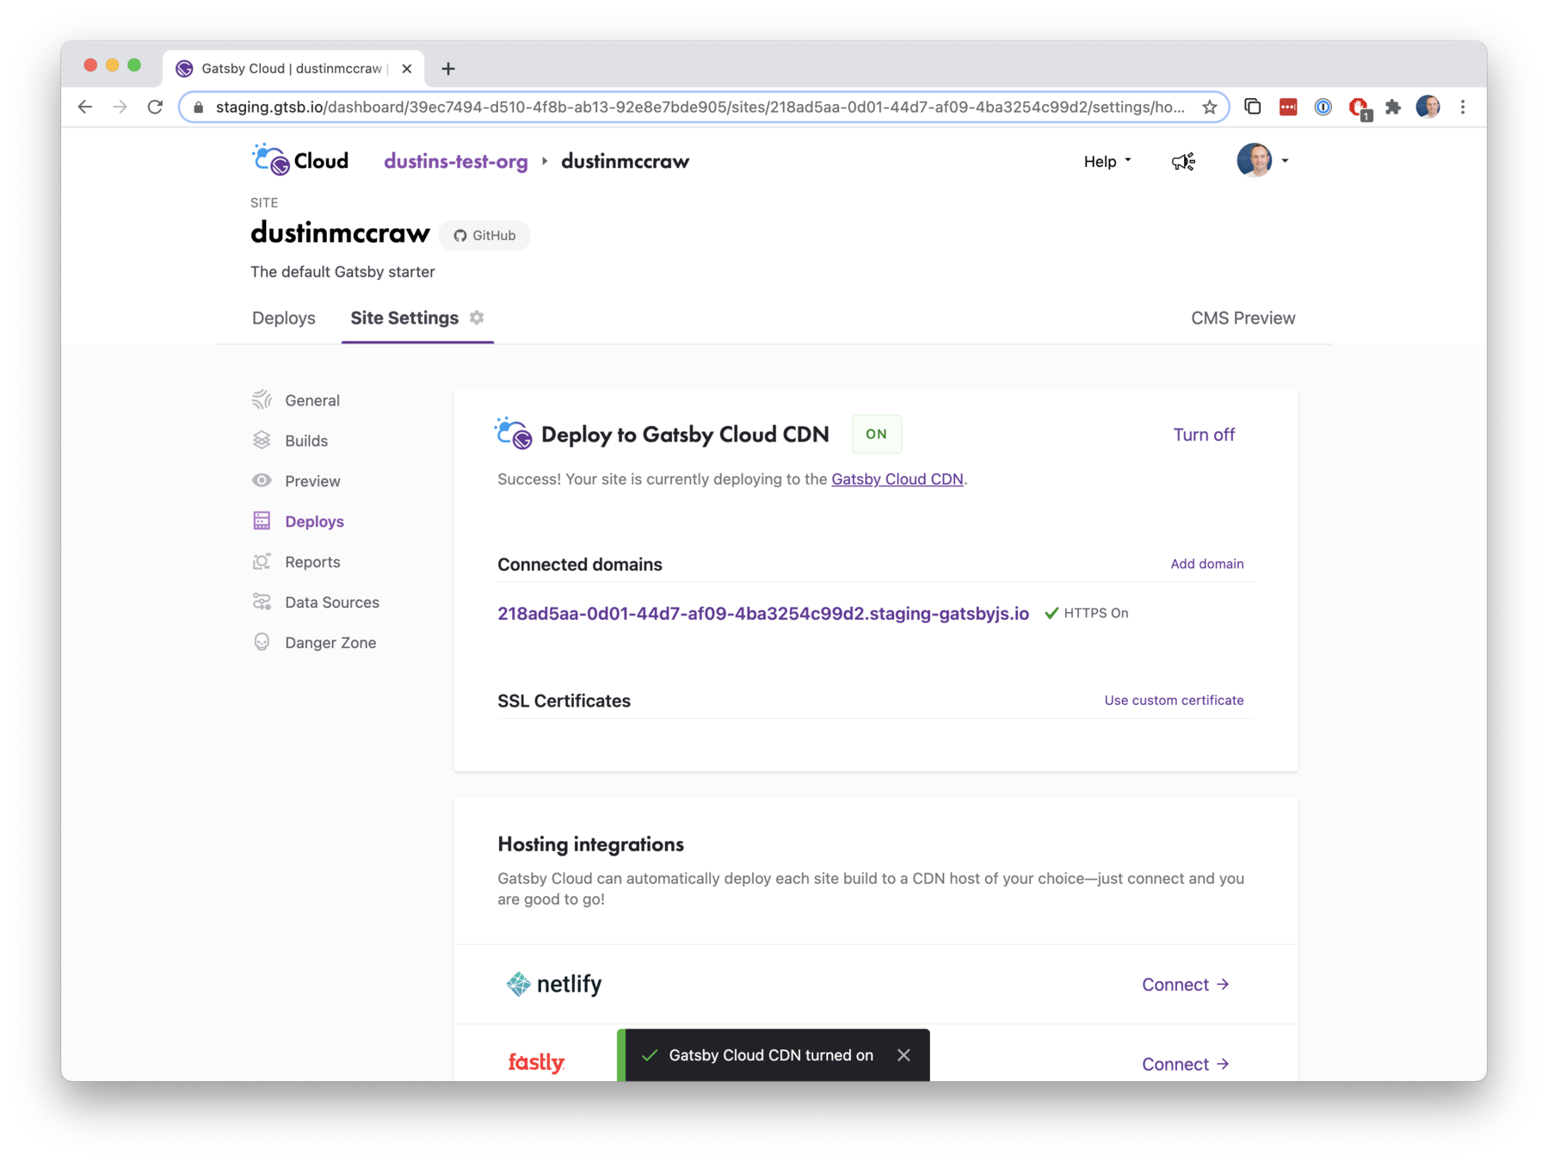Open Preview settings in sidebar
Image resolution: width=1548 pixels, height=1162 pixels.
(296, 481)
